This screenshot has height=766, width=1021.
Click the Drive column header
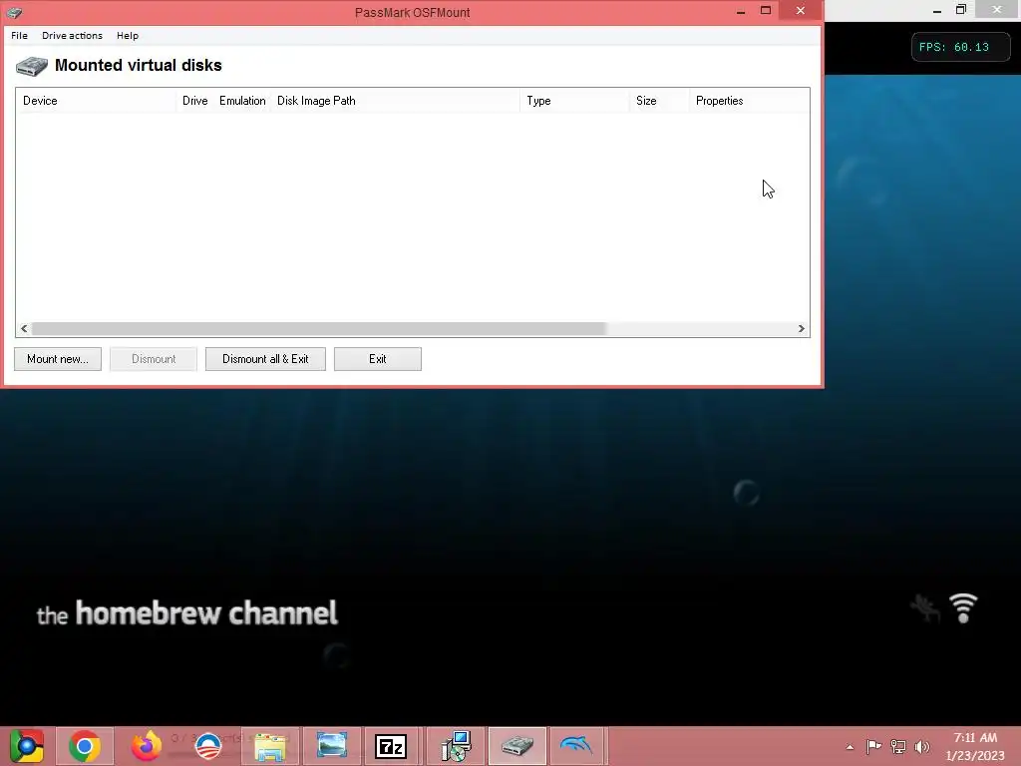[x=194, y=101]
